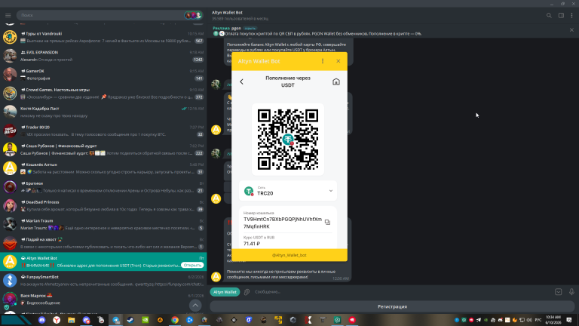Open the Altyn Wallet menu button
The image size is (579, 326).
click(x=225, y=291)
